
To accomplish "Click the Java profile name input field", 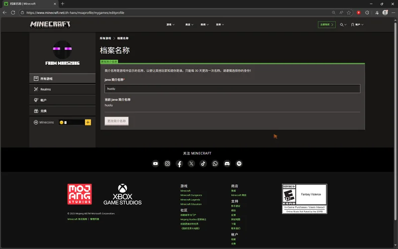I will (x=232, y=89).
